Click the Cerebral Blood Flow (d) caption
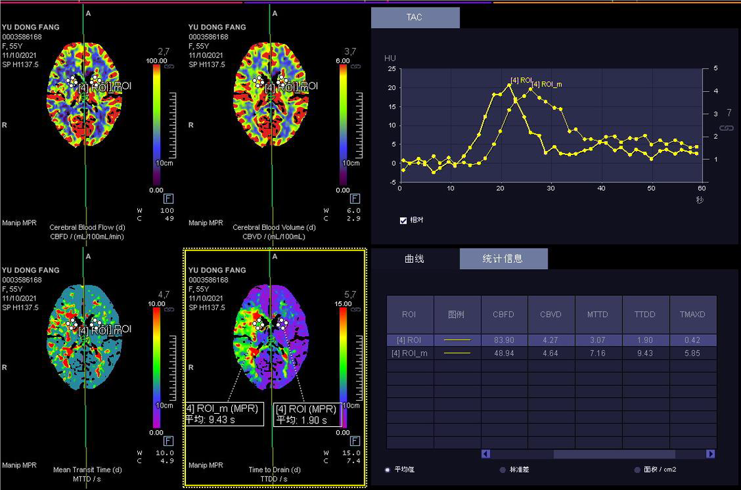Screen dimensions: 741x490 click(87, 227)
